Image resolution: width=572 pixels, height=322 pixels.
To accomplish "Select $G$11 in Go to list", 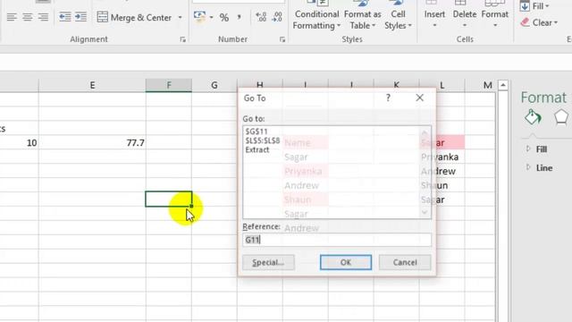I will click(x=257, y=131).
